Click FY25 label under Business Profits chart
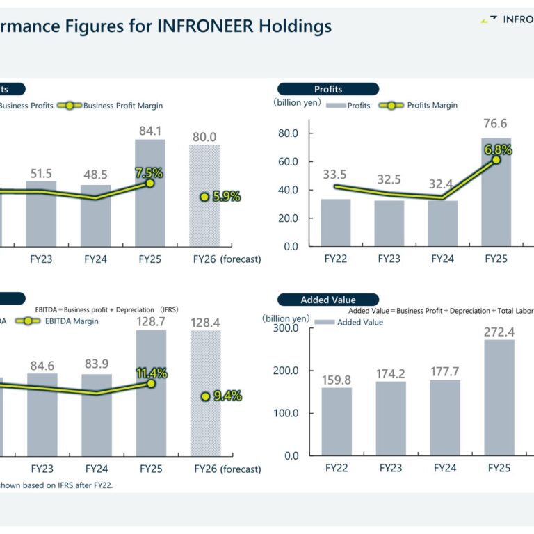 tap(150, 259)
